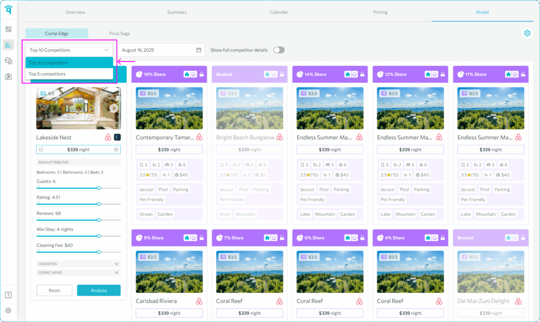Screen dimensions: 540x322
Task: Collapse the Top 10 Competitors combo box
Action: 69,50
